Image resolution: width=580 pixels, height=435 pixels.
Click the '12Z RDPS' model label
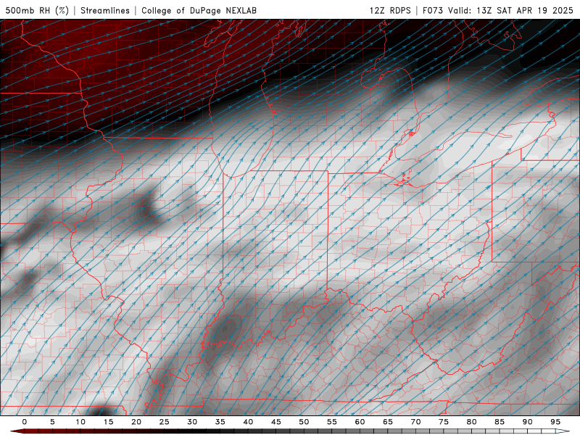(x=390, y=10)
